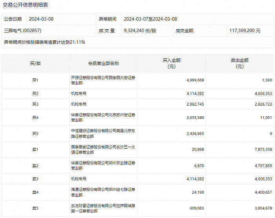Screen dimensions: 275x218
Task: Open 国泰君安证券长沙五一大道证券营业部 entry
Action: coord(103,150)
